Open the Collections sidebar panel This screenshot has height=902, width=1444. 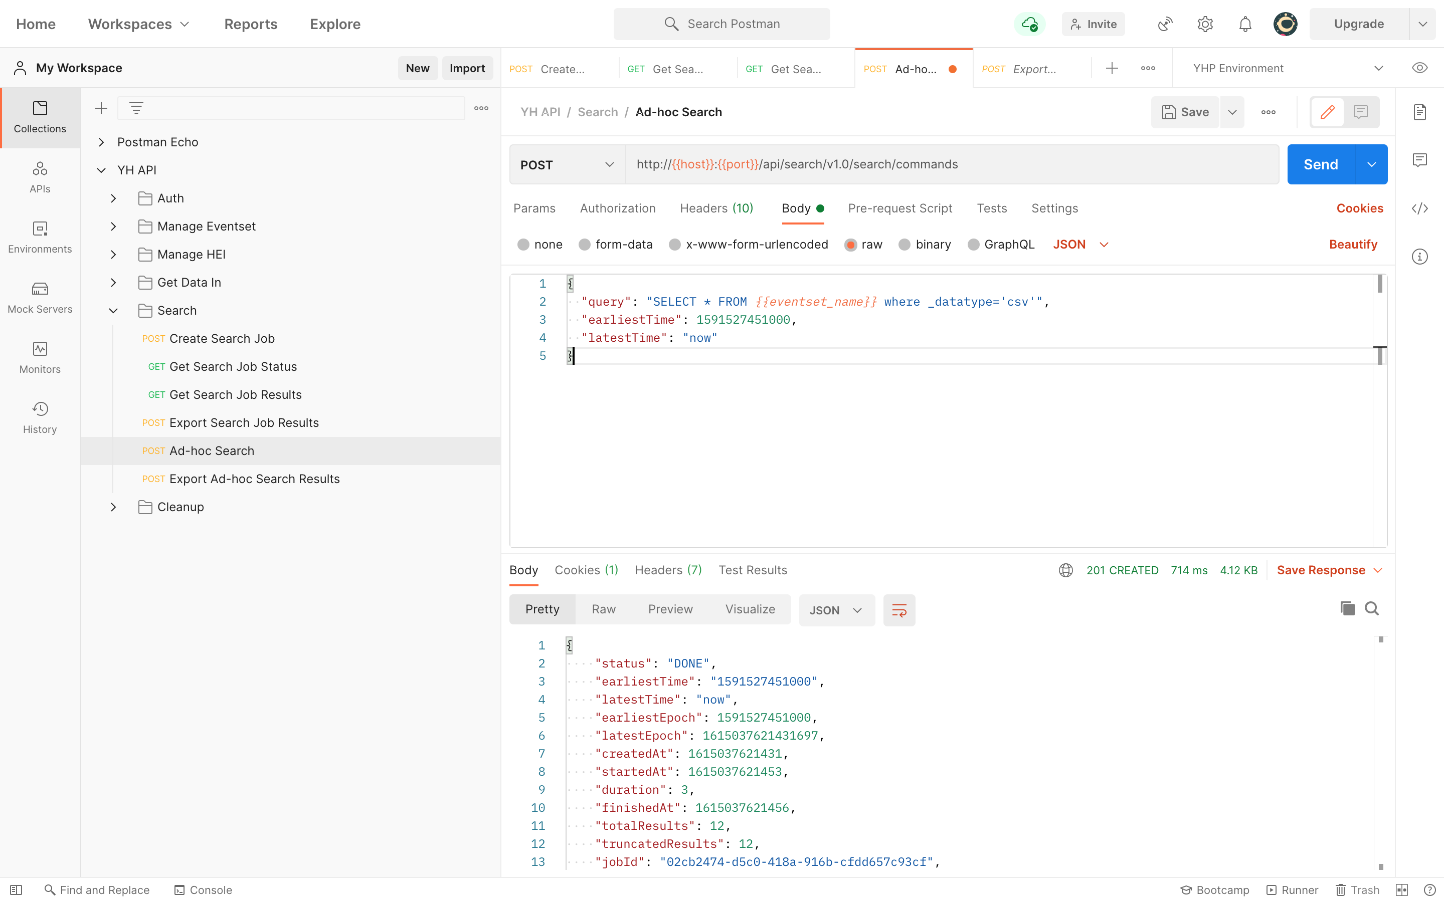pos(40,117)
